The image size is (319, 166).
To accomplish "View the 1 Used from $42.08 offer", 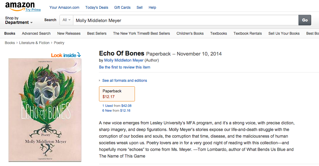I will pos(117,106).
